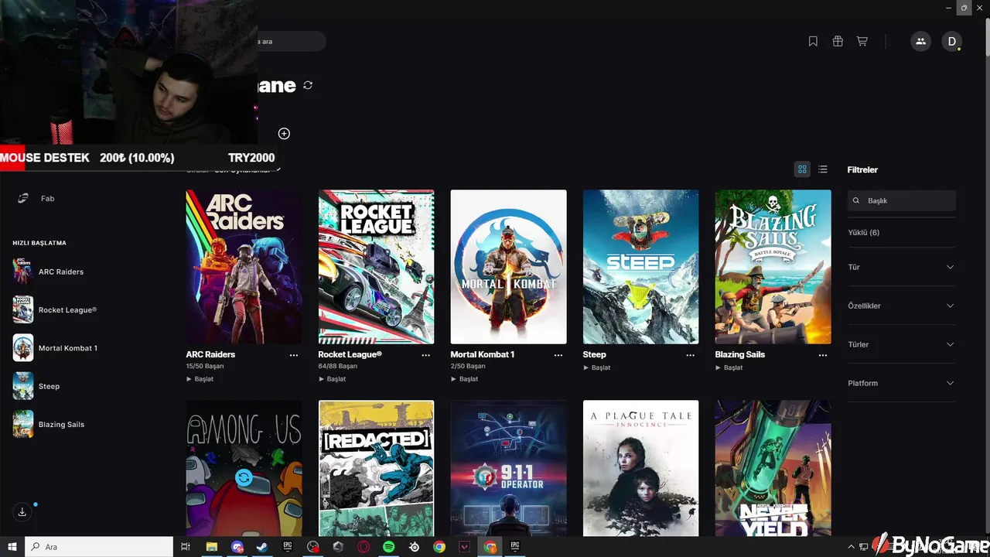
Task: Open Steam from the taskbar
Action: tap(262, 547)
